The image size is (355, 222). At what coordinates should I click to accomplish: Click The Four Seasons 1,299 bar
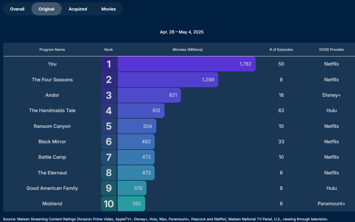point(168,80)
